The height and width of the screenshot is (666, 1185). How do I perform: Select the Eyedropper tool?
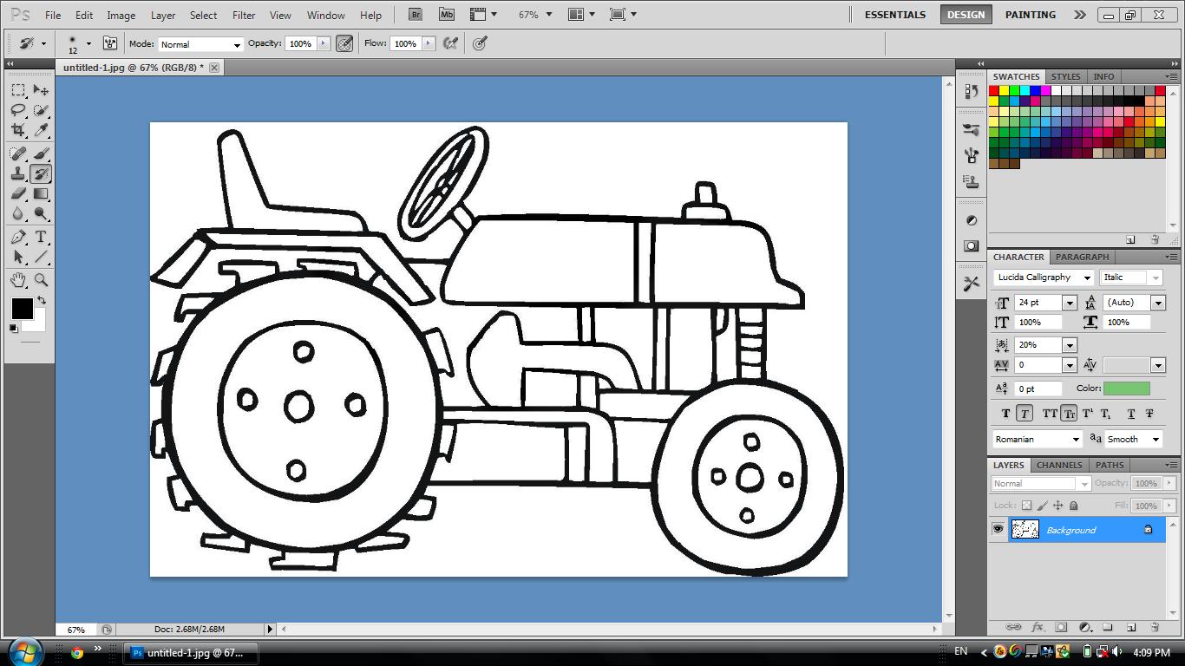click(41, 130)
